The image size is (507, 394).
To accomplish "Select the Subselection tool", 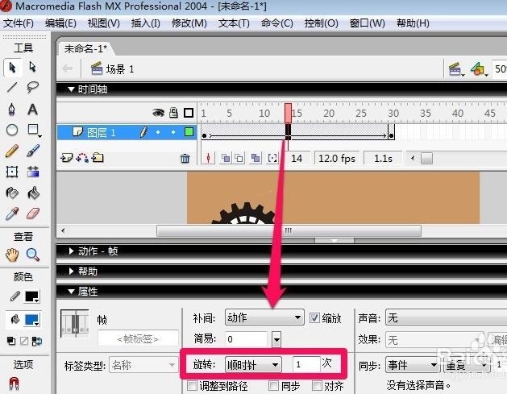I will click(33, 67).
